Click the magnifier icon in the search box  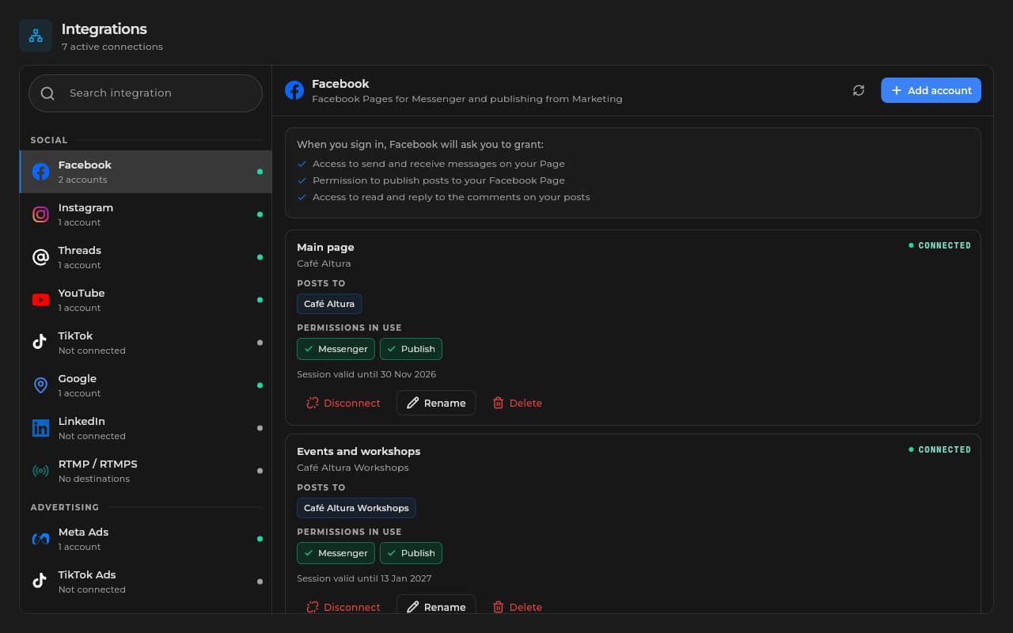click(47, 93)
